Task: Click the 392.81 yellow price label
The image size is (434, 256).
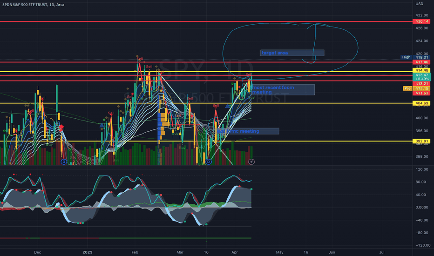Action: click(421, 141)
